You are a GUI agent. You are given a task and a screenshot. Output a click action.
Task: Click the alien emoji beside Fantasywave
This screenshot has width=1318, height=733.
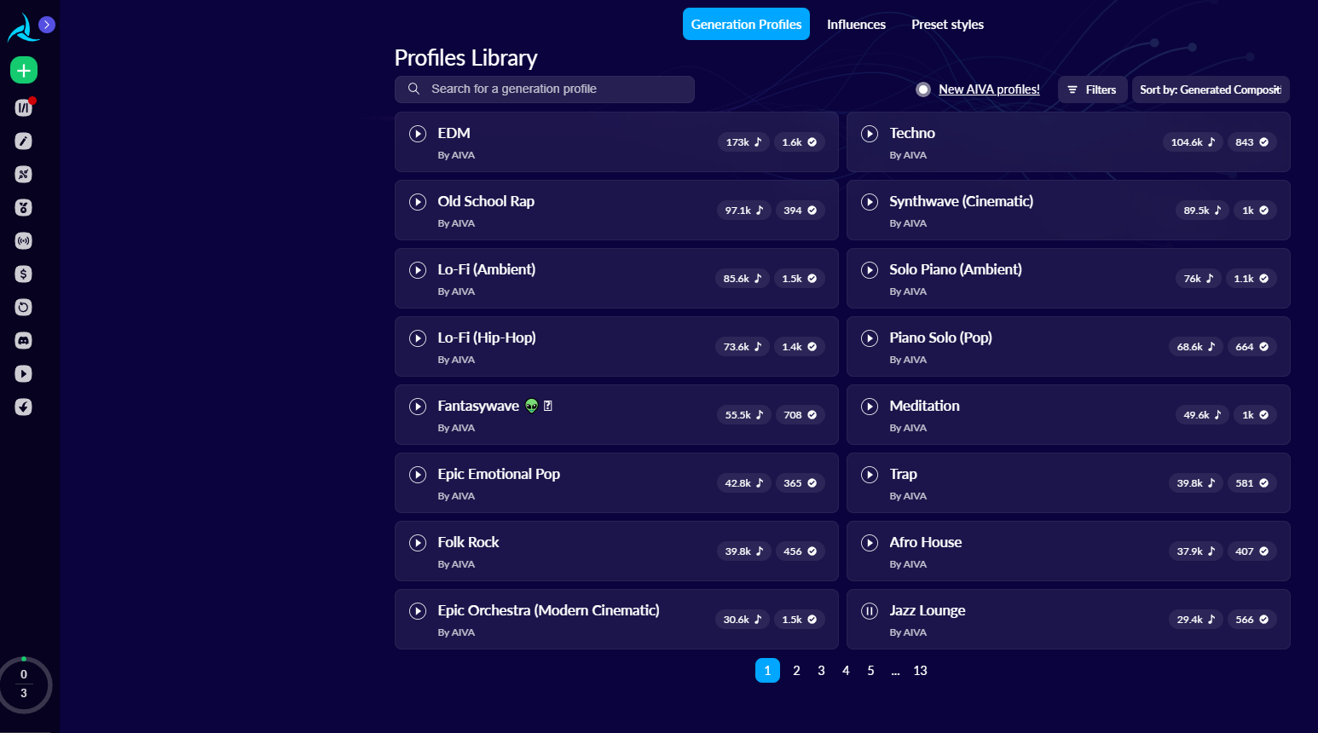[x=532, y=406]
